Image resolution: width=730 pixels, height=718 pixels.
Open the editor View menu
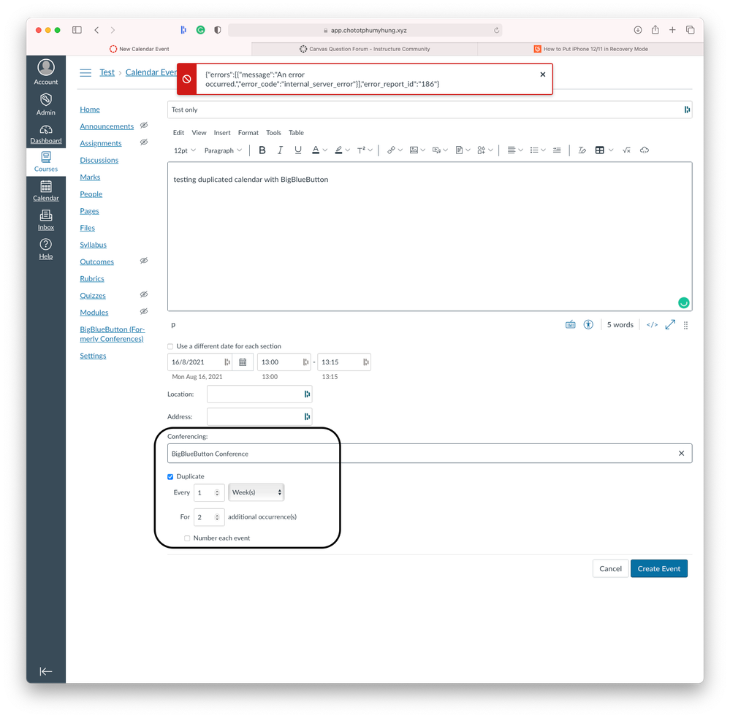199,133
